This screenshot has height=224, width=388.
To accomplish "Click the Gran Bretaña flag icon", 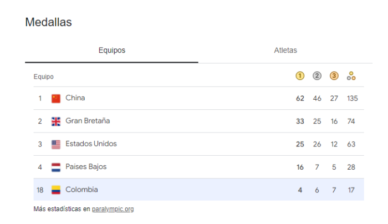I will tap(56, 121).
